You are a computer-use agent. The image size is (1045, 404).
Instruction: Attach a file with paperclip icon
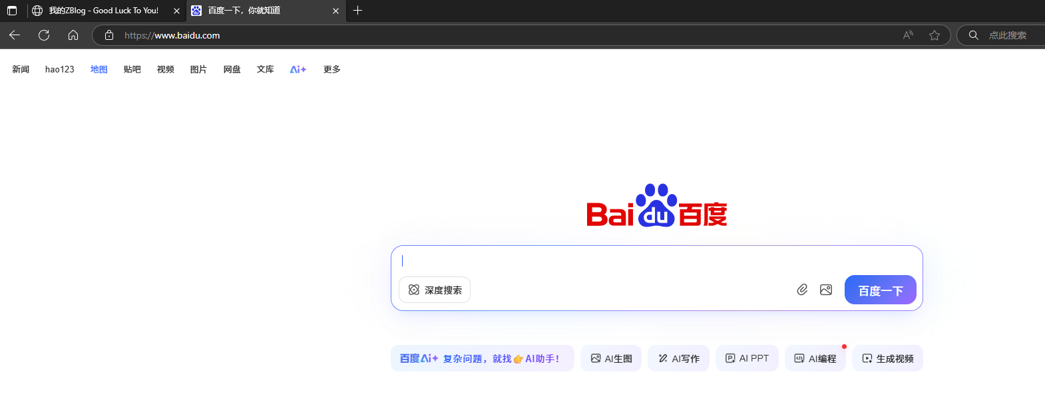802,290
